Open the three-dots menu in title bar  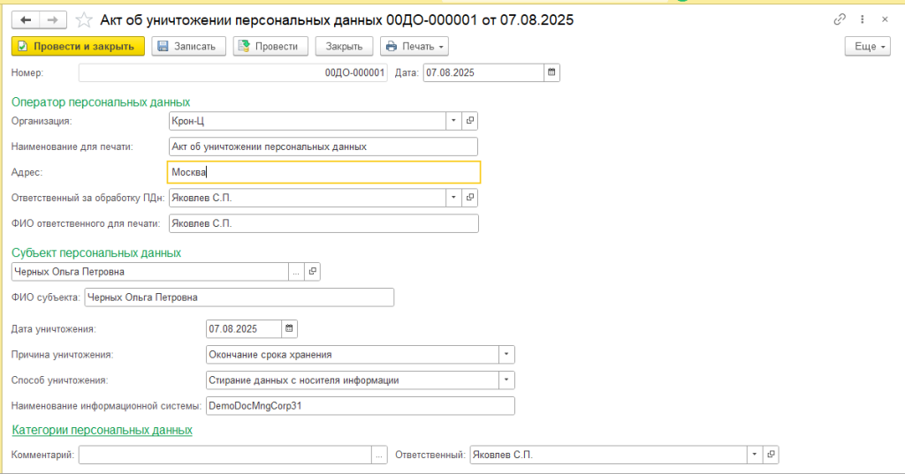pos(862,19)
